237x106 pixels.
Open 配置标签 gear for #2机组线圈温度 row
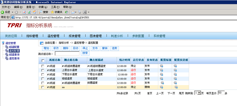pos(162,82)
